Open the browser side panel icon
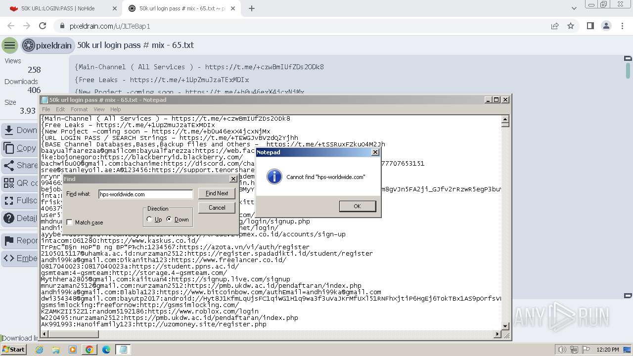The width and height of the screenshot is (633, 356). (590, 26)
